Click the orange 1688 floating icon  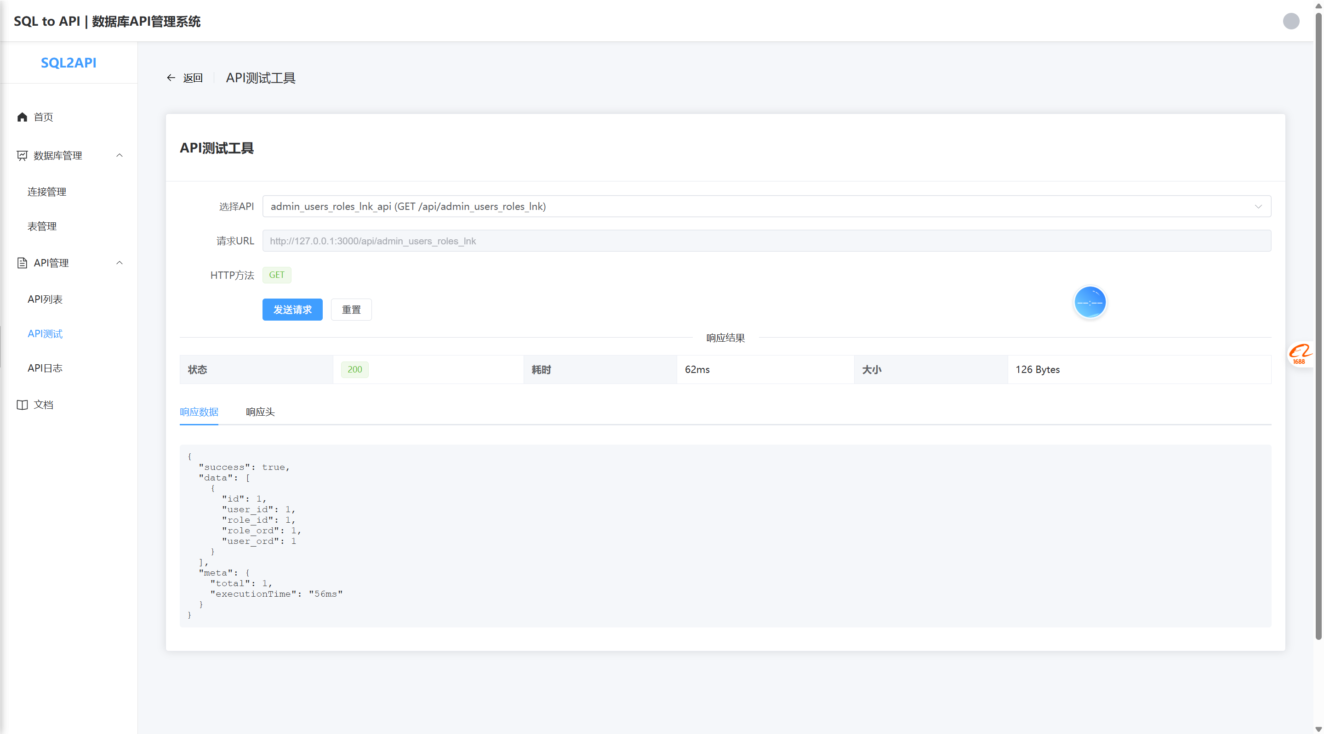(x=1300, y=354)
